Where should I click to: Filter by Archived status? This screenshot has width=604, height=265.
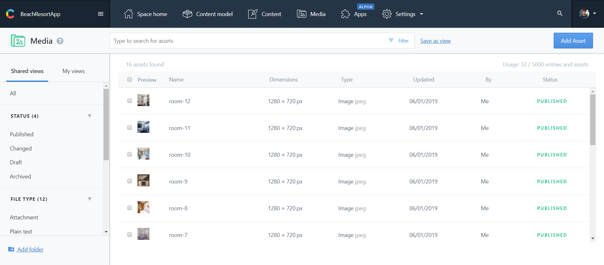click(x=20, y=177)
